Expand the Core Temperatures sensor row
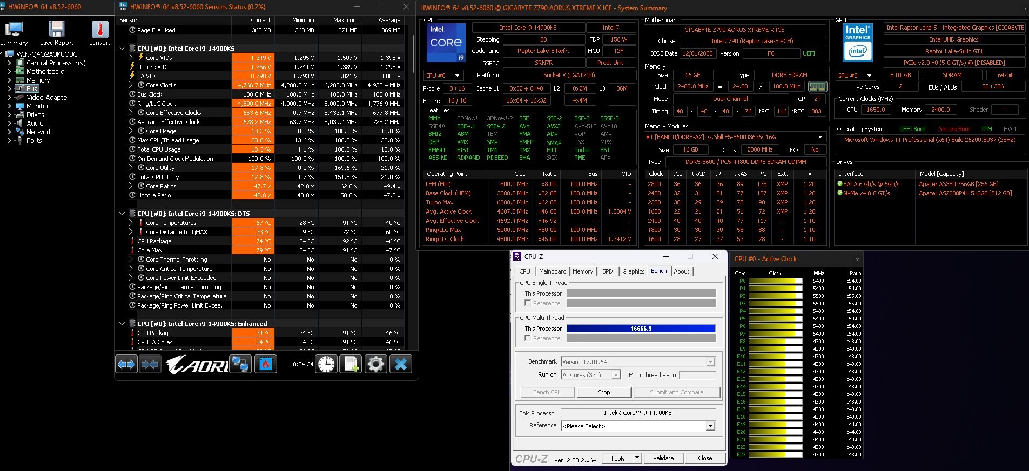The image size is (1029, 471). point(131,223)
